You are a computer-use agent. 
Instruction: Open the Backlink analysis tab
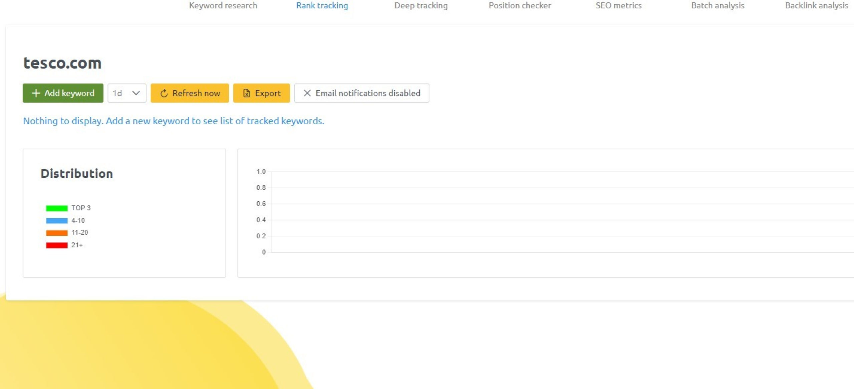pos(816,5)
